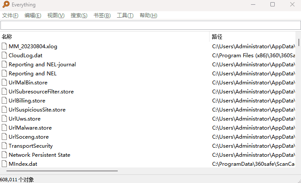The width and height of the screenshot is (301, 183).
Task: Click file icon beside MIndex.dat
Action: [x=4, y=164]
